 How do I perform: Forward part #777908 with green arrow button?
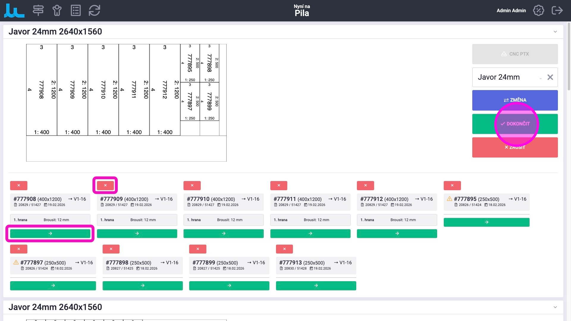(x=50, y=234)
